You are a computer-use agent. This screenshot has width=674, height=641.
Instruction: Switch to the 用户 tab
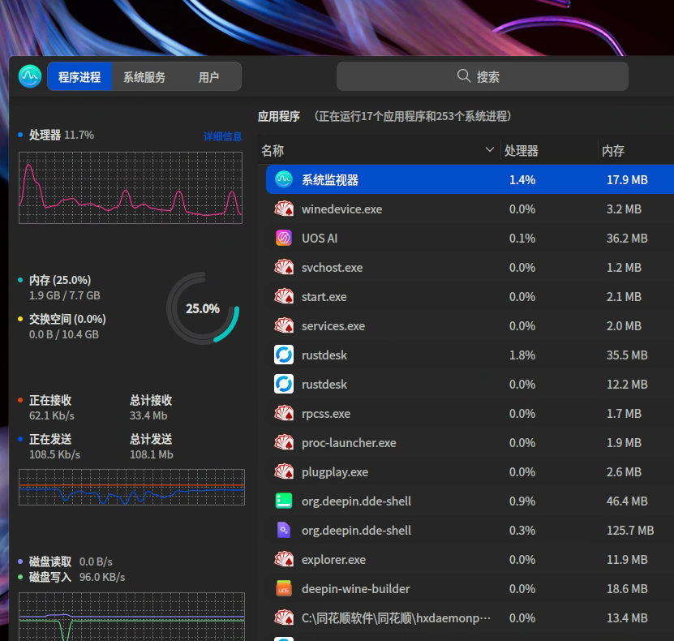[209, 76]
